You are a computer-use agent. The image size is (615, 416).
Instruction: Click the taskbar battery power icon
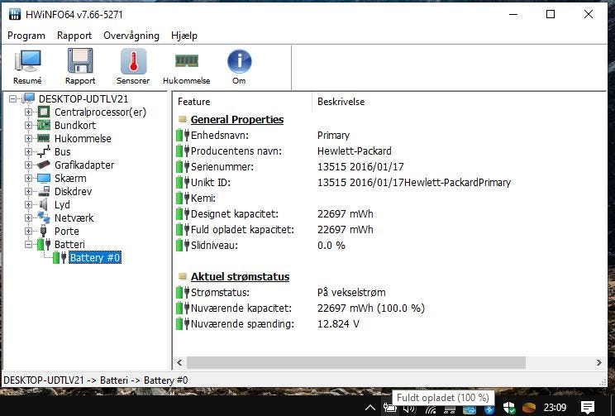point(390,408)
